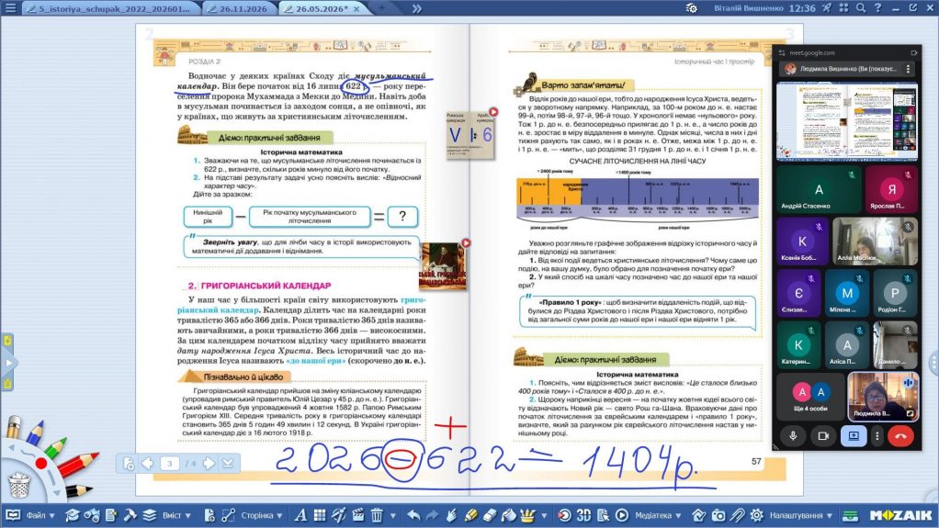The image size is (939, 528).
Task: Click the page number field showing 3
Action: (x=169, y=464)
